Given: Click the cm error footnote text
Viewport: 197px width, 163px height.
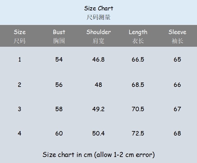Looking at the screenshot, I should [x=98, y=154].
